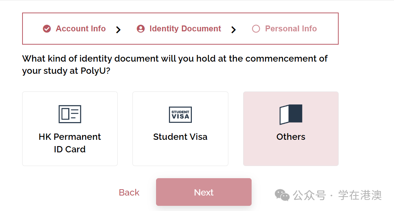Click the identity document question text
The height and width of the screenshot is (211, 394).
point(175,65)
